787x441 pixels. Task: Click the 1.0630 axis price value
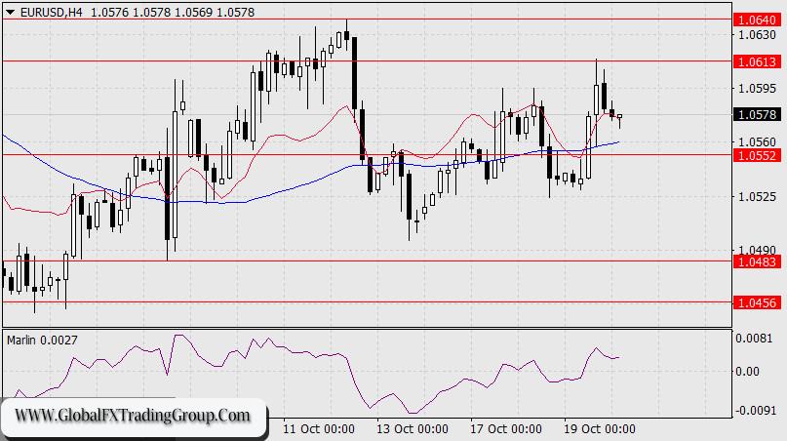coord(757,35)
